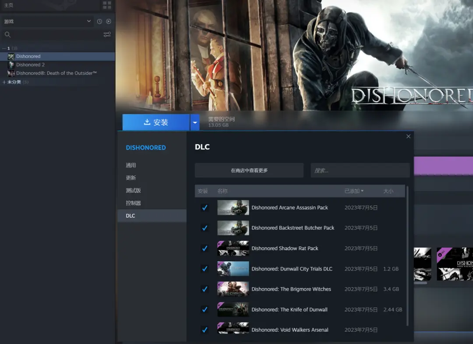Click the 1.2 GB size value
The image size is (473, 344).
pyautogui.click(x=391, y=269)
